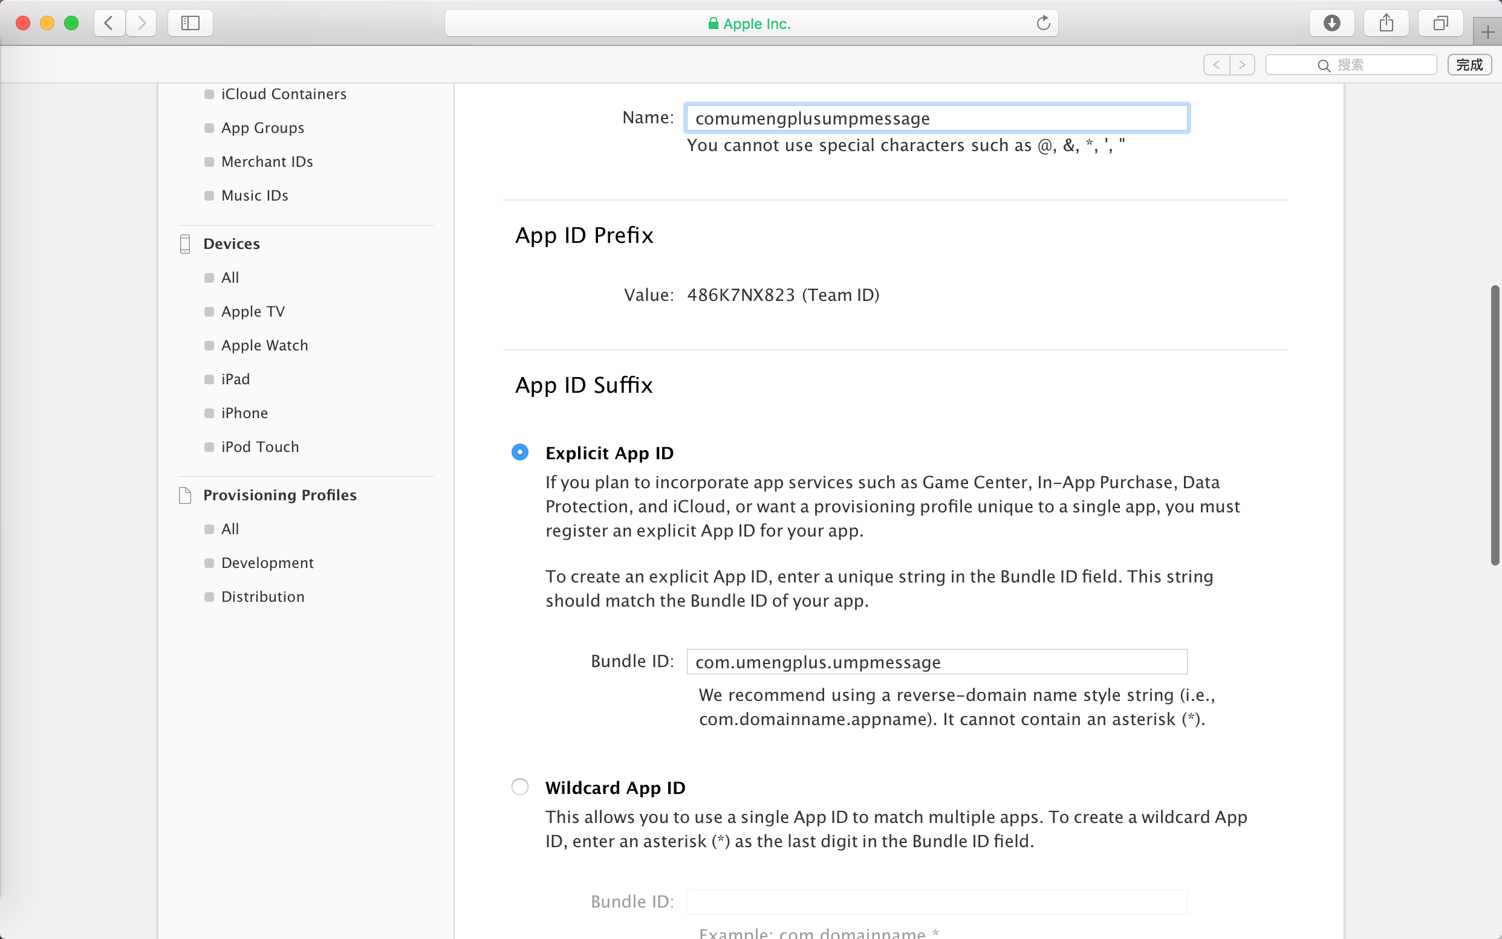This screenshot has height=939, width=1502.
Task: Click the bullet icon beside iCloud Containers
Action: [209, 94]
